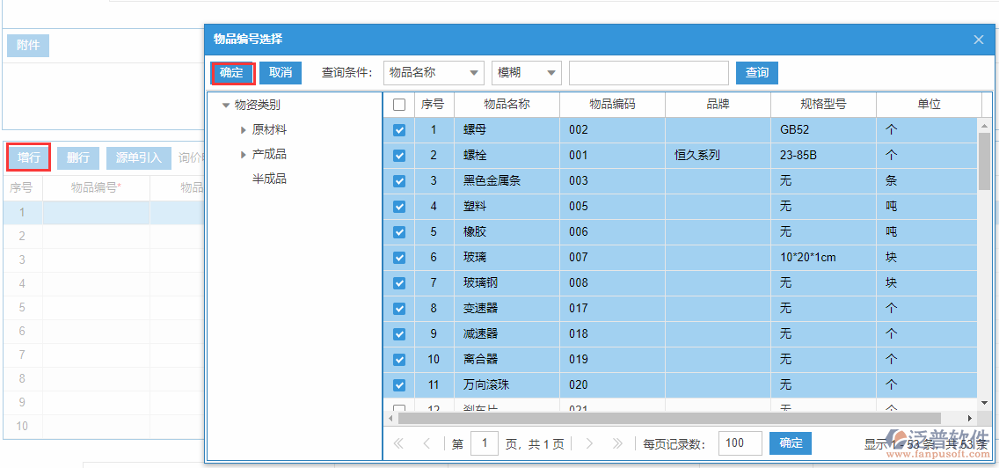
Task: Click 增行 to add a row
Action: click(x=29, y=157)
